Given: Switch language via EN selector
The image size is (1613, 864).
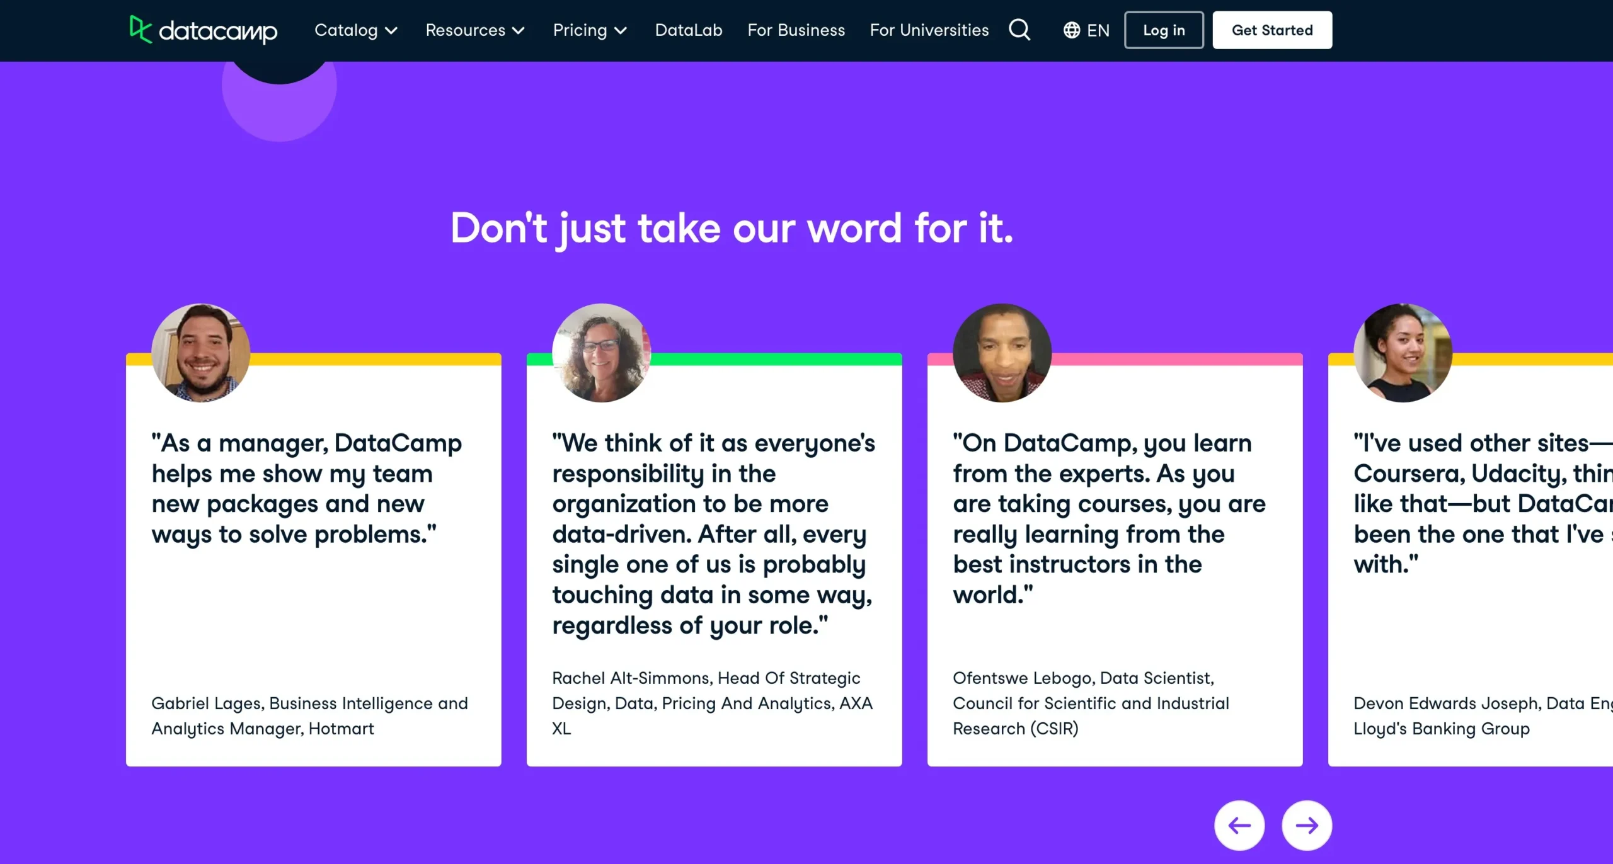Looking at the screenshot, I should click(x=1098, y=30).
